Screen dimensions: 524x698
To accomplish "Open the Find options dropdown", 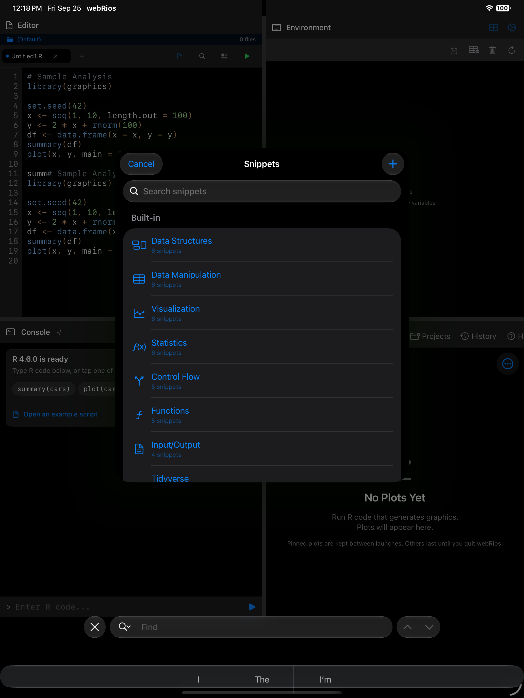I will coord(125,627).
